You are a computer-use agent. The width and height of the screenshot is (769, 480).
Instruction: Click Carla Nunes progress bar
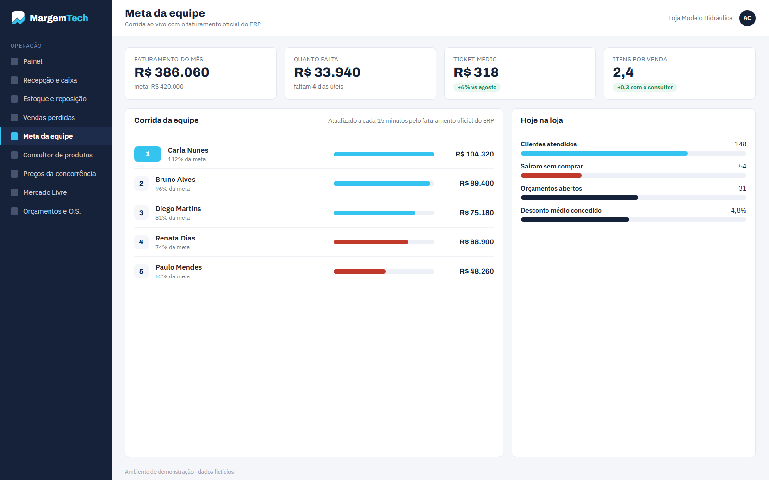(x=384, y=154)
